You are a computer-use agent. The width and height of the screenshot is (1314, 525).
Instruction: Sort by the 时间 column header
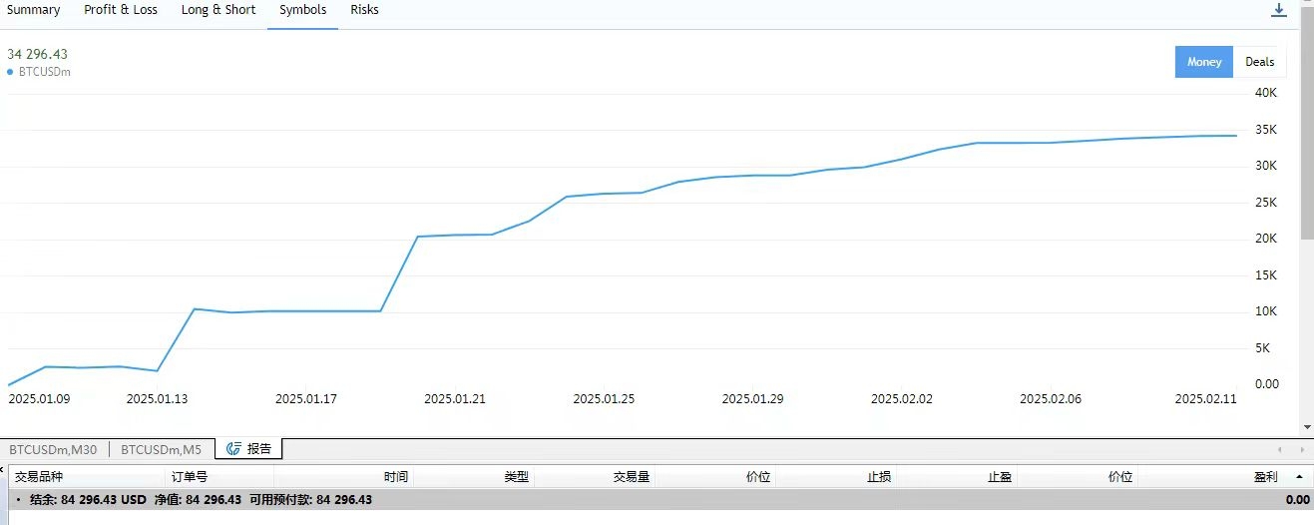396,477
